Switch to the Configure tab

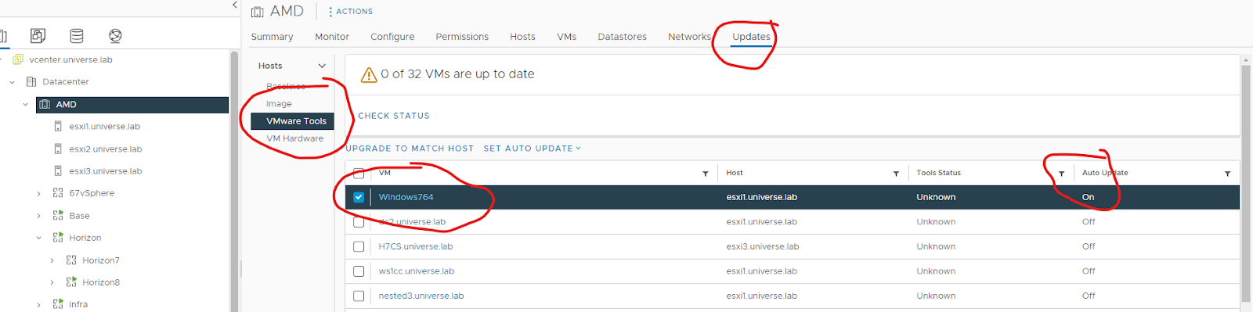pos(392,37)
